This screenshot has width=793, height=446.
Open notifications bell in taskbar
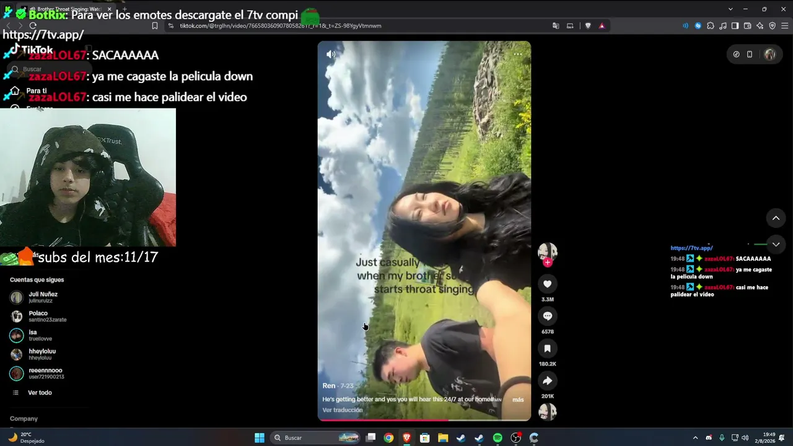(x=782, y=438)
